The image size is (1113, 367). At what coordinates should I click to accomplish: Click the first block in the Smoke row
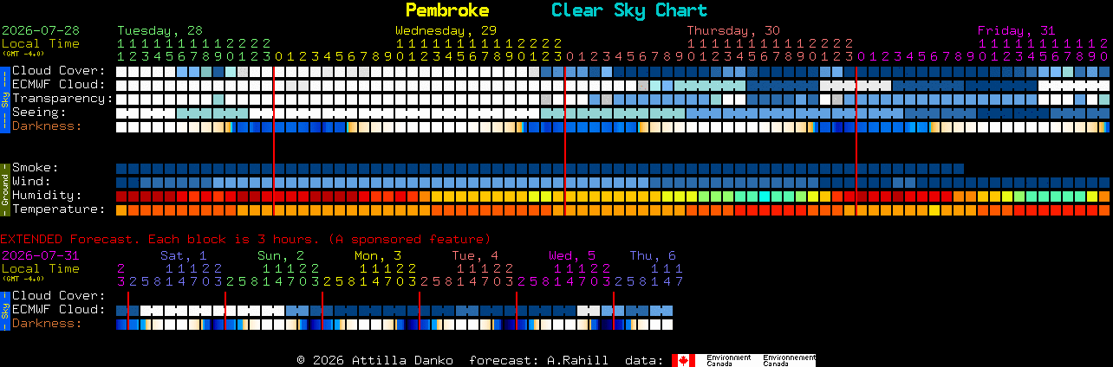click(121, 168)
